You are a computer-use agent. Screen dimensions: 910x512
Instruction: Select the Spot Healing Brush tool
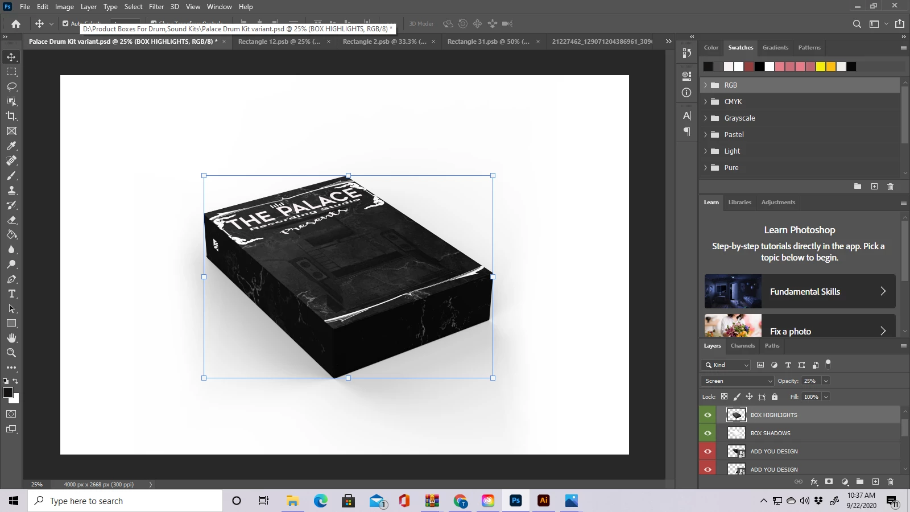[x=11, y=160]
